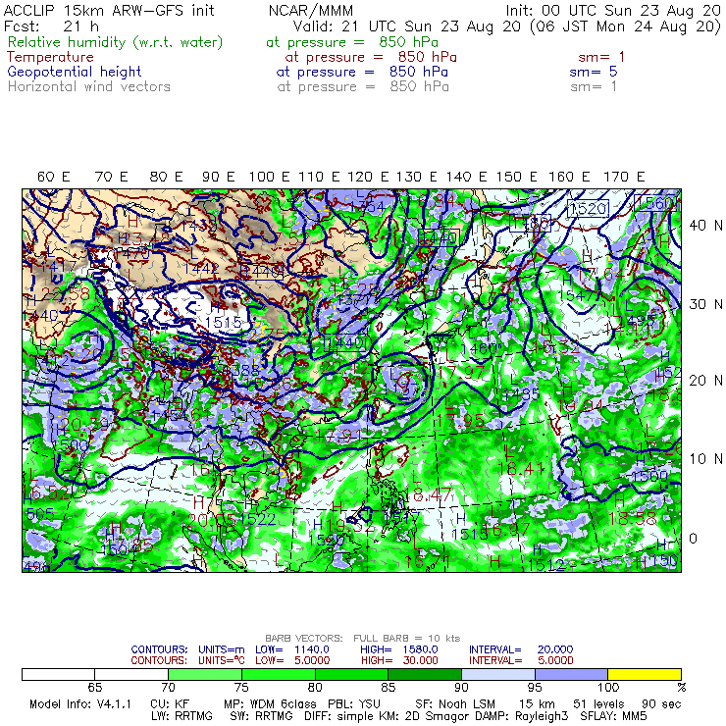Viewport: 726px width, 726px height.
Task: Click the "LW: RRTMG" footer text
Action: [x=181, y=716]
